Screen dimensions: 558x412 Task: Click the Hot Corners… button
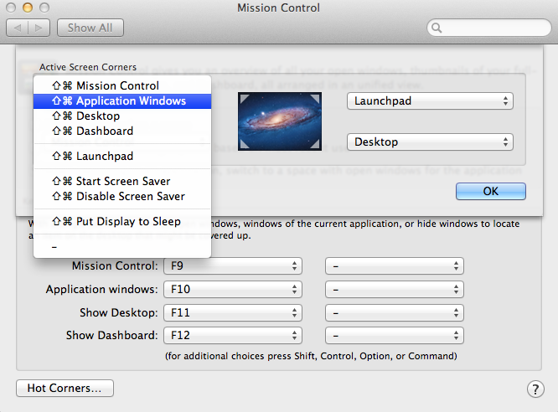[x=65, y=389]
